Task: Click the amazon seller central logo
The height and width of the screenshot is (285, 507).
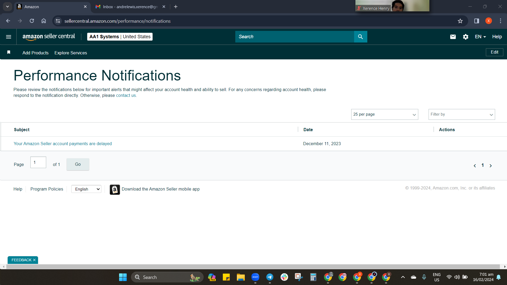Action: click(x=49, y=37)
